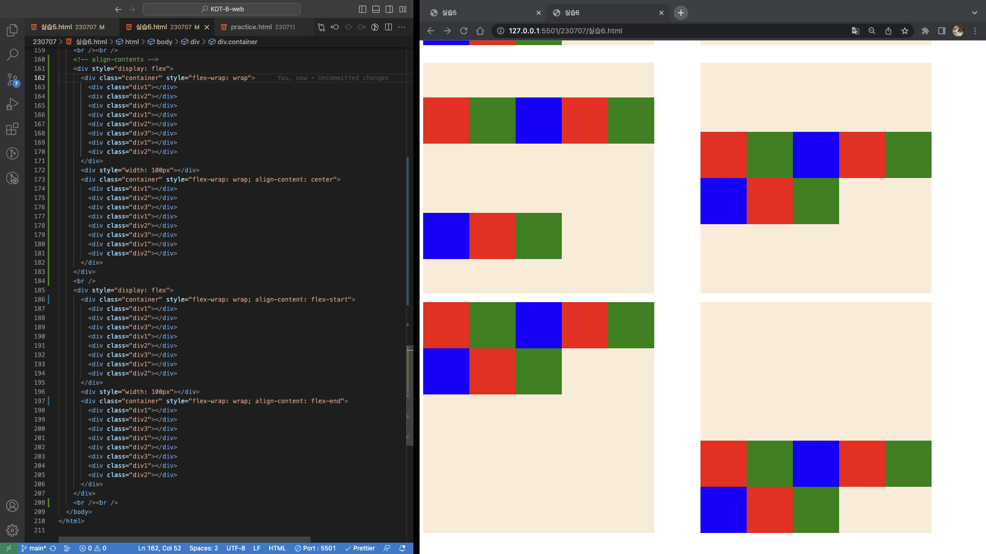This screenshot has width=986, height=554.
Task: Bookmark this page with star icon
Action: pos(905,31)
